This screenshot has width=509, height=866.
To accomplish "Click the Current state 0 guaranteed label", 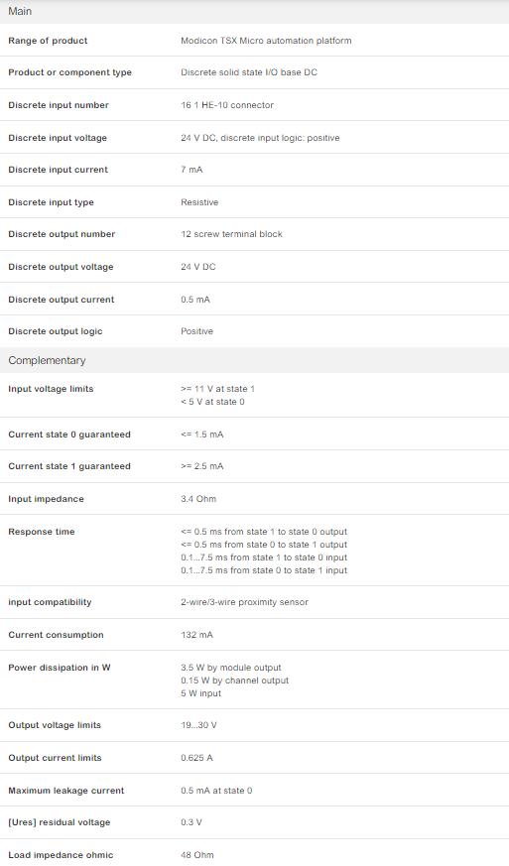I will [69, 434].
